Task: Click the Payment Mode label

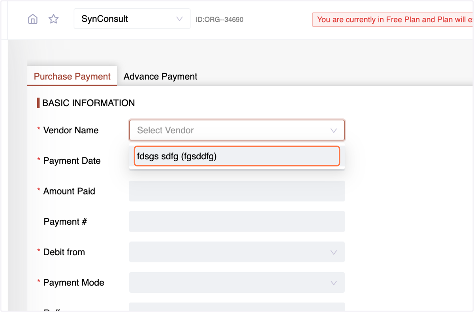Action: 74,282
